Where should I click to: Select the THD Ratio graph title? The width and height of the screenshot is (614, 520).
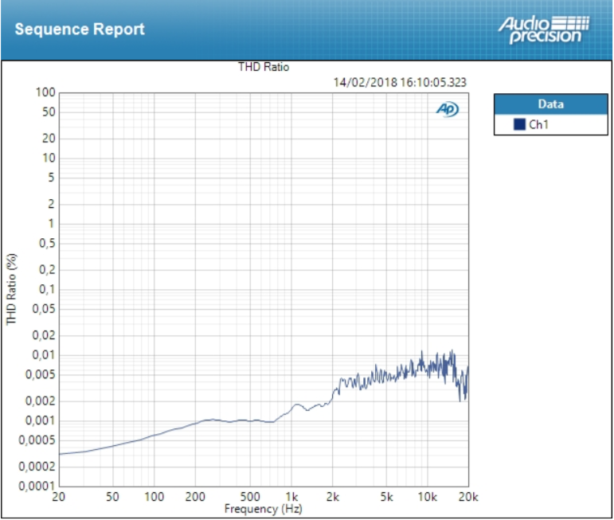pos(264,67)
